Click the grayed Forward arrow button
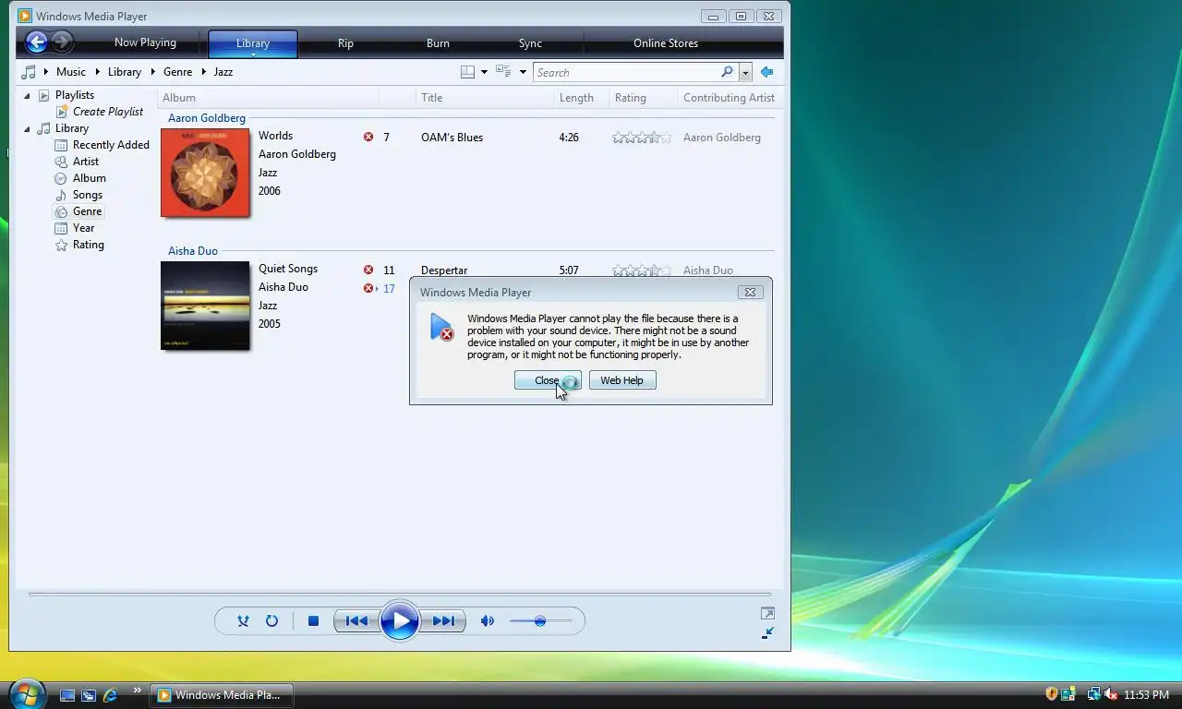Image resolution: width=1182 pixels, height=709 pixels. point(62,42)
